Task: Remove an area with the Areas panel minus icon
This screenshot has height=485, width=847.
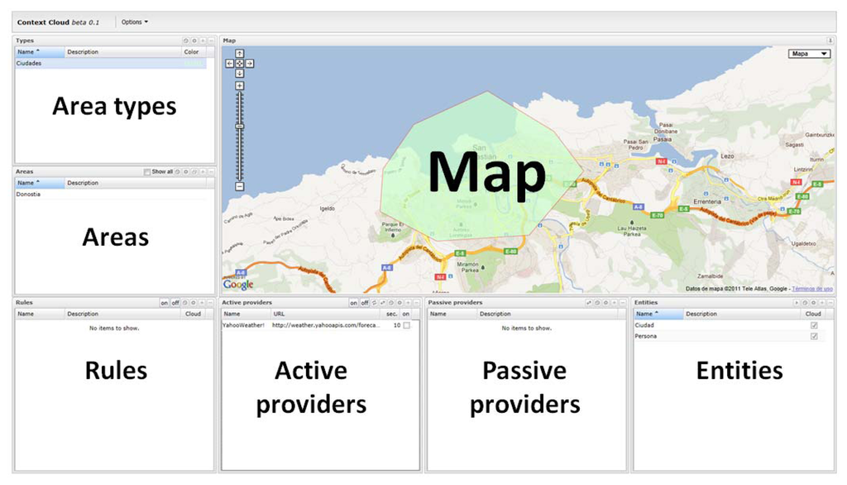Action: pyautogui.click(x=211, y=171)
